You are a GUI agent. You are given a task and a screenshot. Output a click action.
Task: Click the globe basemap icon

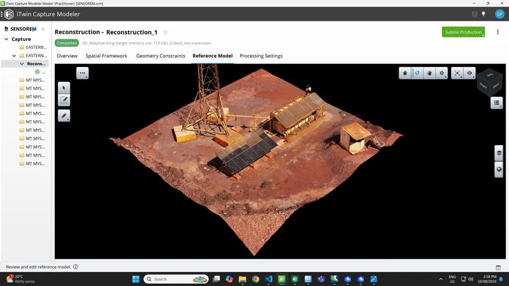(x=499, y=169)
